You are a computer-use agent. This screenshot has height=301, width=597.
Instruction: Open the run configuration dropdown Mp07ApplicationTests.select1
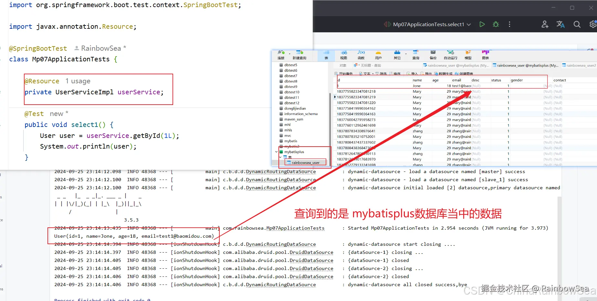tap(428, 24)
